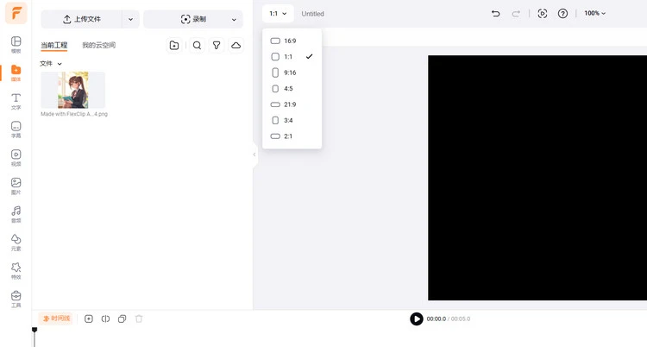Open the 元素 (Elements) sidebar panel
Viewport: 647px width, 347px height.
click(x=16, y=242)
